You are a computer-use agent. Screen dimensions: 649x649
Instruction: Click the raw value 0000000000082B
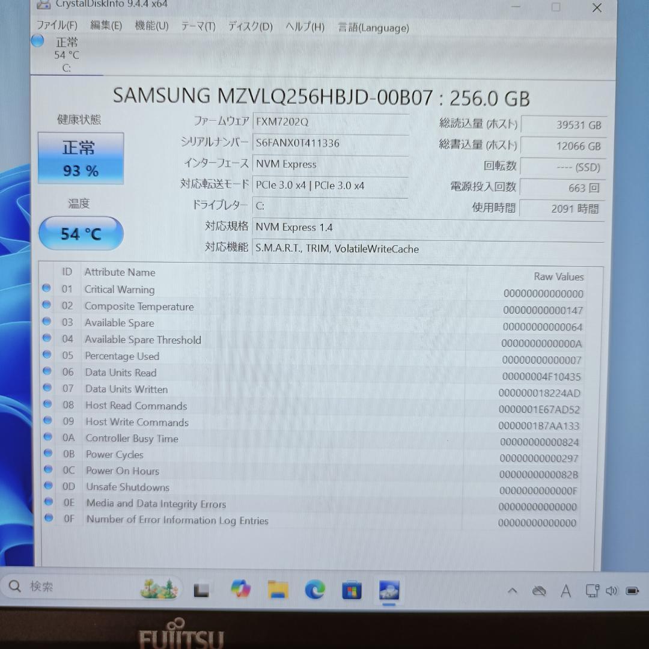[x=538, y=475]
